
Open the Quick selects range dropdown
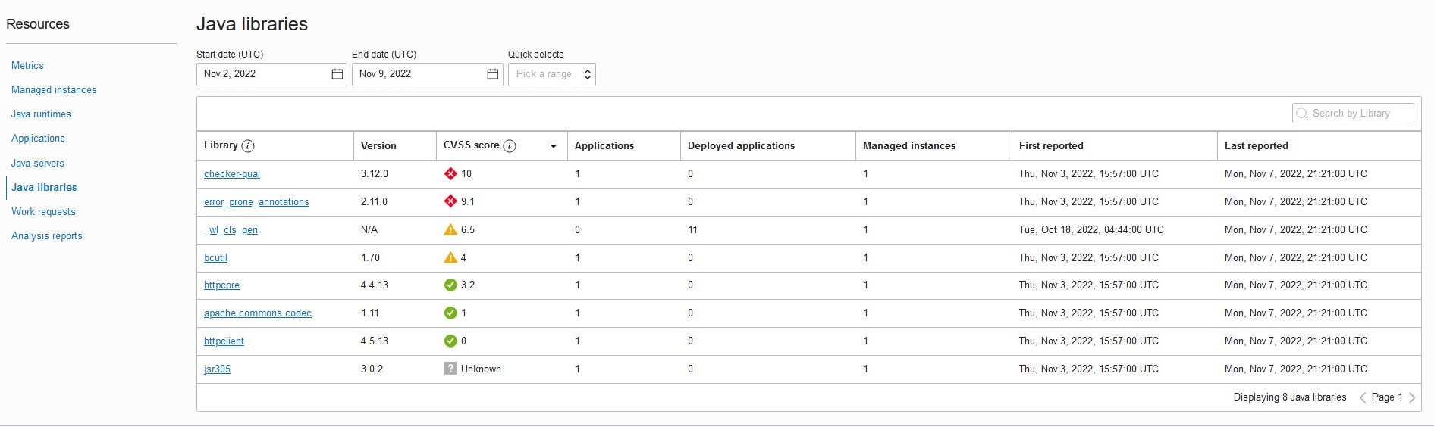[551, 74]
